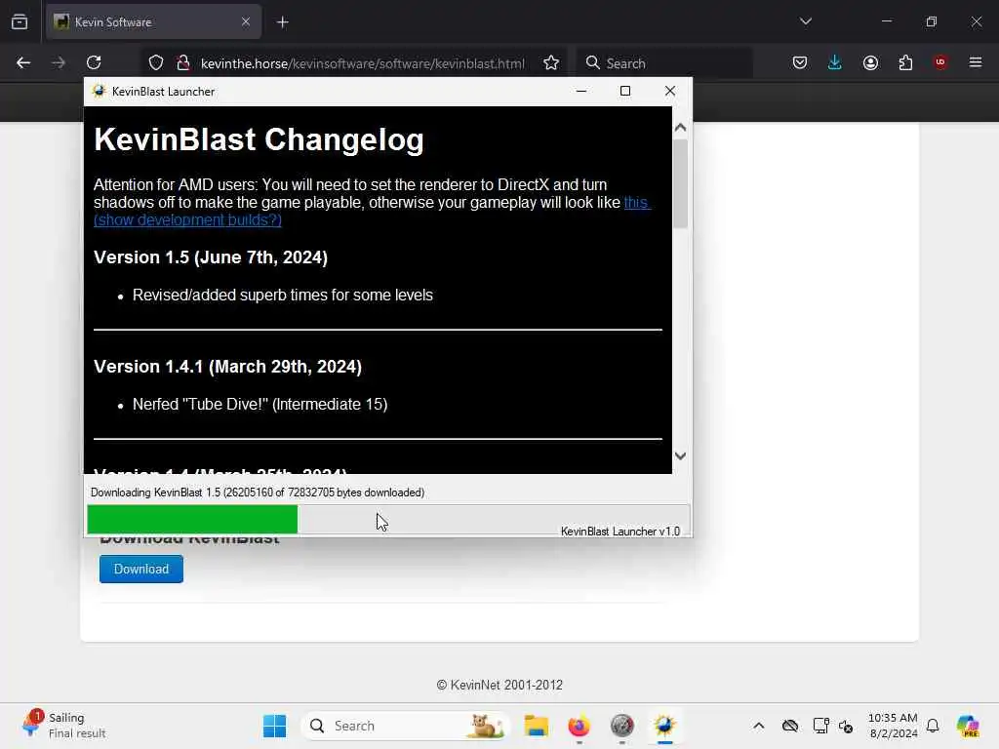999x749 pixels.
Task: Open the recent browsing view icon
Action: click(20, 22)
